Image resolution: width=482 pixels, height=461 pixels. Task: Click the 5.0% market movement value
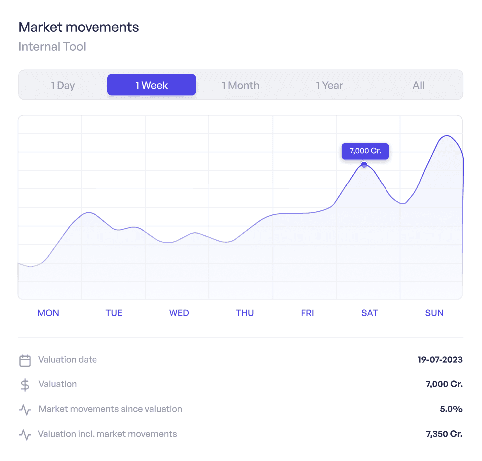pos(451,409)
